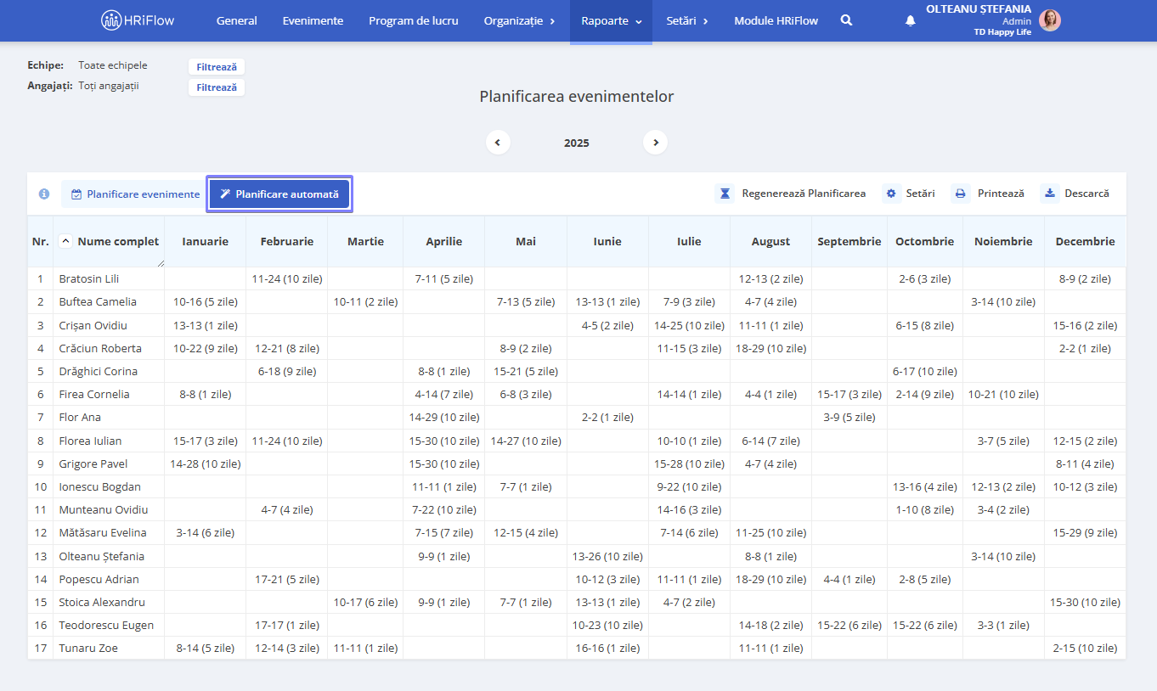Click the Iunie column header

pos(607,242)
